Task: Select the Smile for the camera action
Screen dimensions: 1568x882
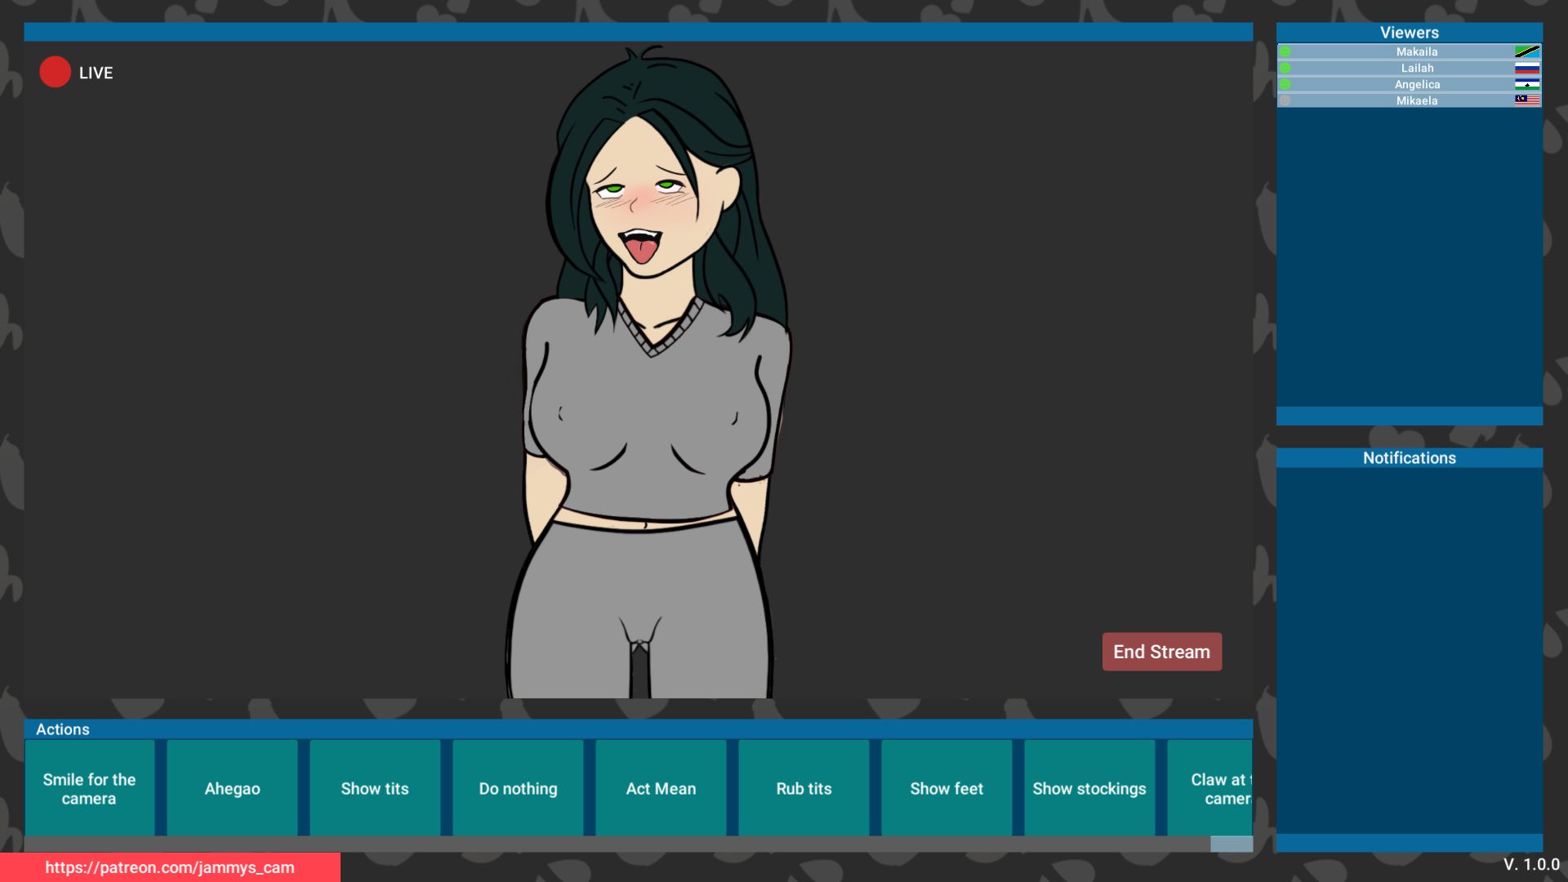Action: [x=90, y=788]
